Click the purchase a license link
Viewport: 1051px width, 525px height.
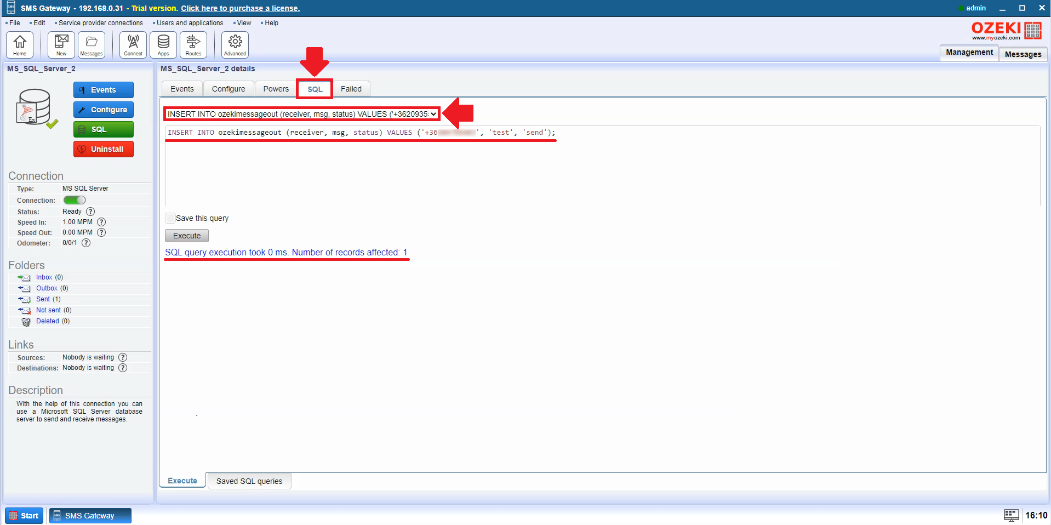[241, 8]
